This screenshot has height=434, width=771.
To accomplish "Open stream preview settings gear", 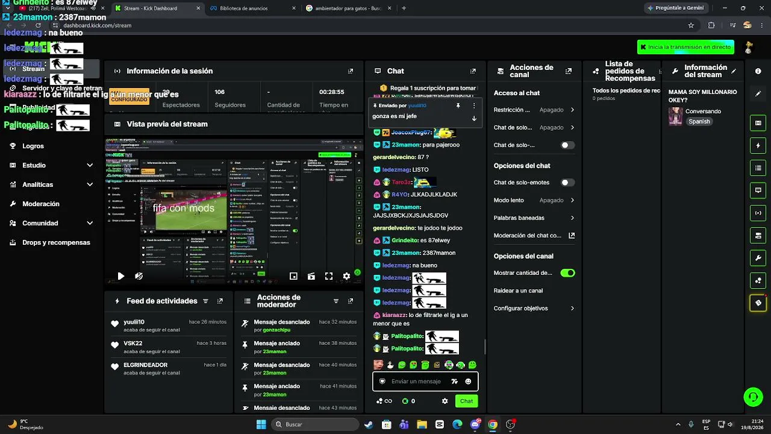I will point(346,276).
